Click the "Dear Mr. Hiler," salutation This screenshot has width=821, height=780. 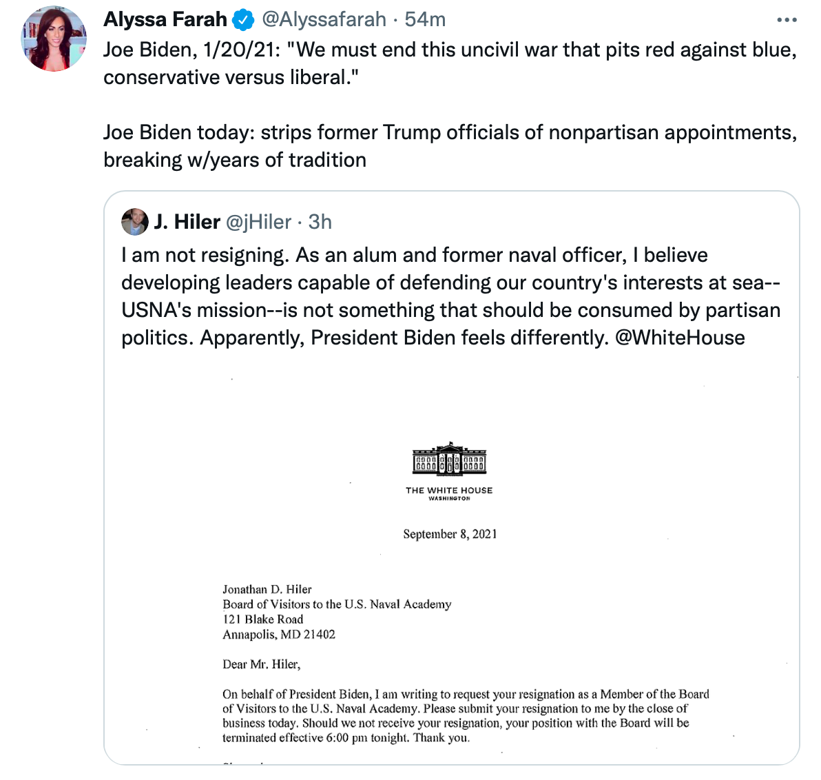(262, 664)
